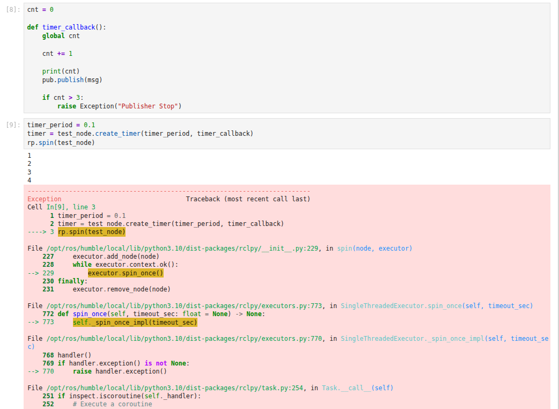The image size is (559, 409).
Task: Click 'if handler.exception() is not None:' line
Action: [124, 363]
